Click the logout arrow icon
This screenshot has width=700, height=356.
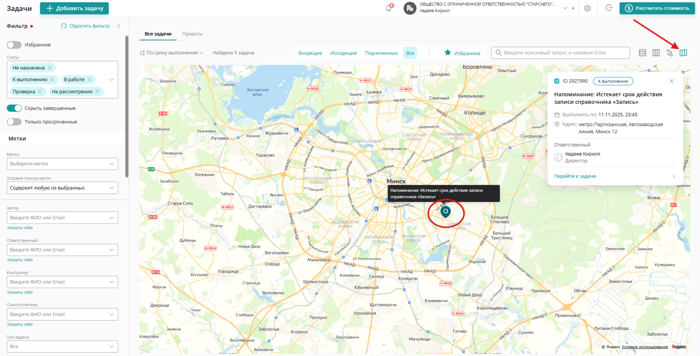coord(609,8)
